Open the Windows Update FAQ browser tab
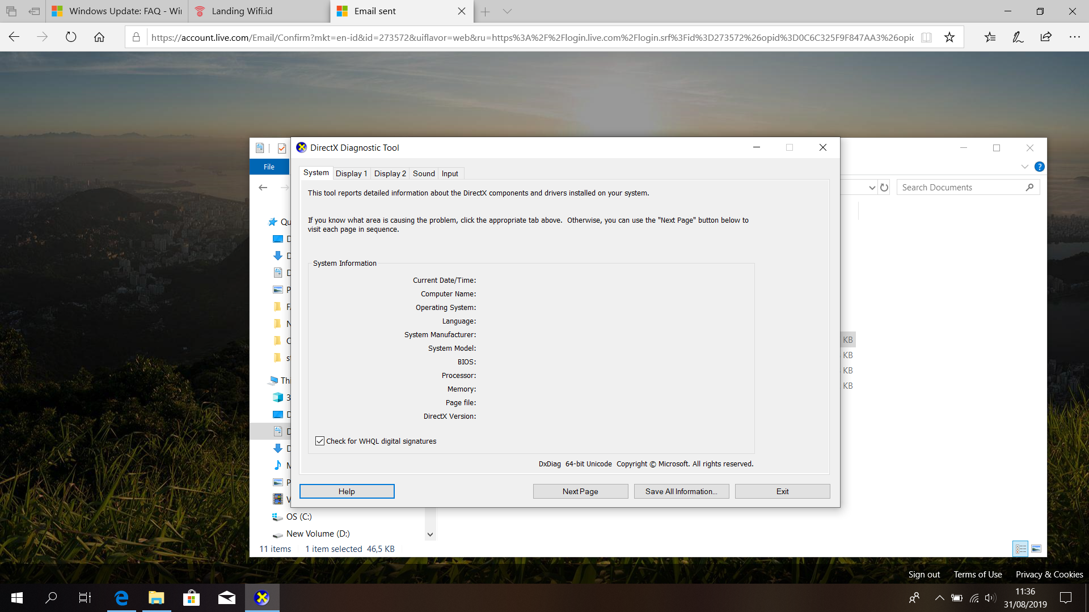This screenshot has width=1089, height=612. click(117, 11)
